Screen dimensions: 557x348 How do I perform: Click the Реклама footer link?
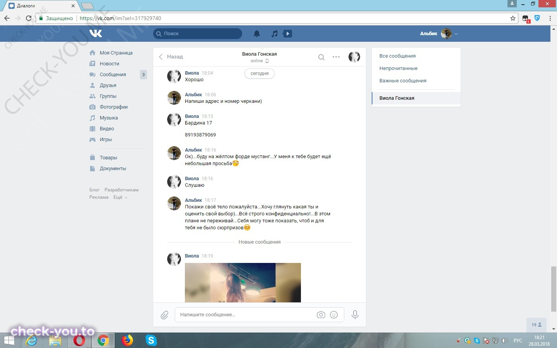click(x=99, y=197)
